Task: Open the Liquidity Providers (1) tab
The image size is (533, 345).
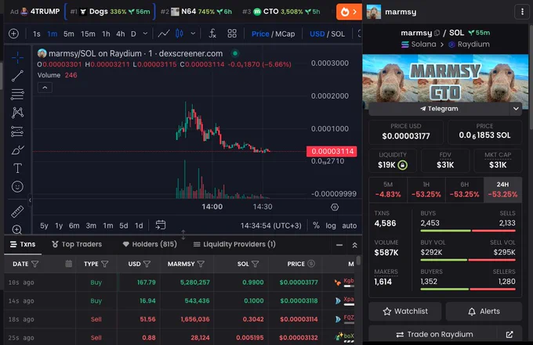Action: tap(234, 244)
